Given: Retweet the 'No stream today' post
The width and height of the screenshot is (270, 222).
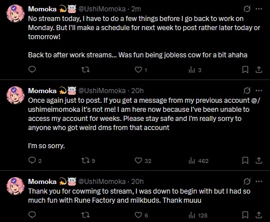Looking at the screenshot, I should pyautogui.click(x=85, y=70).
